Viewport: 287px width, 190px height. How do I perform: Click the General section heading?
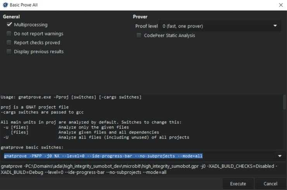coord(11,17)
